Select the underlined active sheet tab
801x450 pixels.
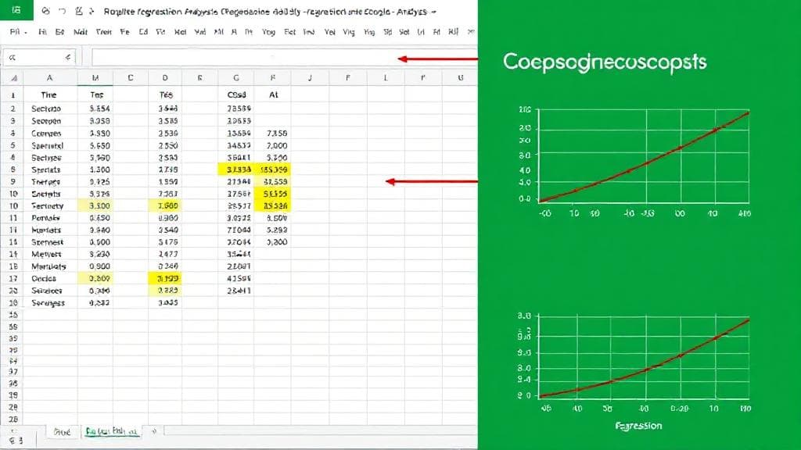pos(110,431)
